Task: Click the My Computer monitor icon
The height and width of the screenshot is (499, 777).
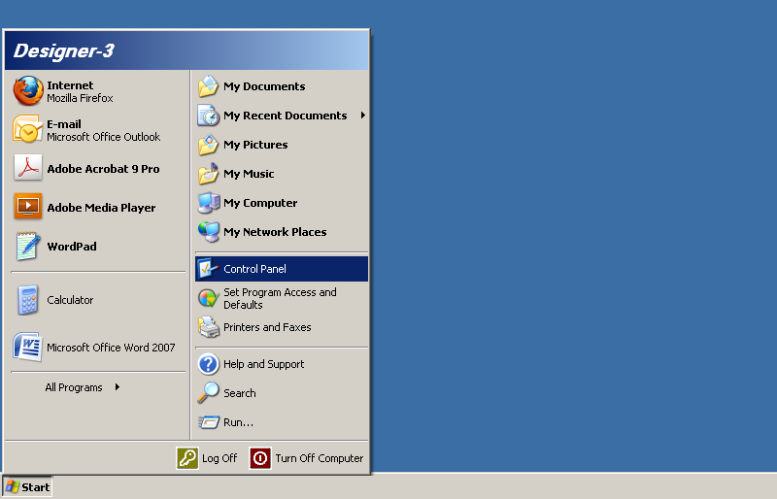Action: (x=208, y=203)
